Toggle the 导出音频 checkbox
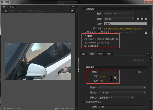 (x=100, y=32)
